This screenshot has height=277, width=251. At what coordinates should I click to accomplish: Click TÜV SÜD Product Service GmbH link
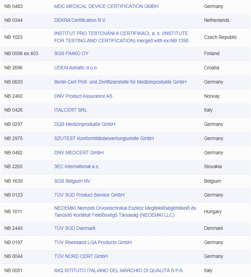coord(89,195)
